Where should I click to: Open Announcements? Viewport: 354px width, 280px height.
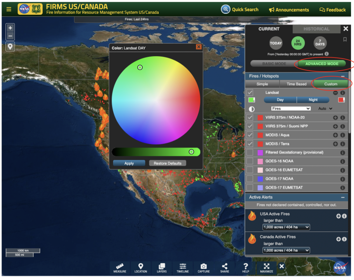coord(289,10)
